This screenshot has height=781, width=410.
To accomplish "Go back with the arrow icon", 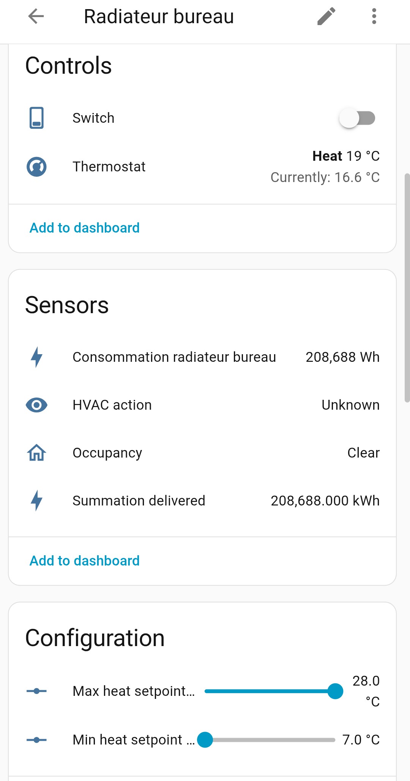I will tap(36, 16).
